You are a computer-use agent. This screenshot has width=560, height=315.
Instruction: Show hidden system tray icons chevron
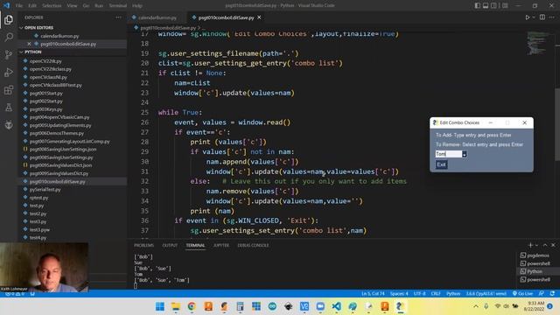tap(476, 306)
